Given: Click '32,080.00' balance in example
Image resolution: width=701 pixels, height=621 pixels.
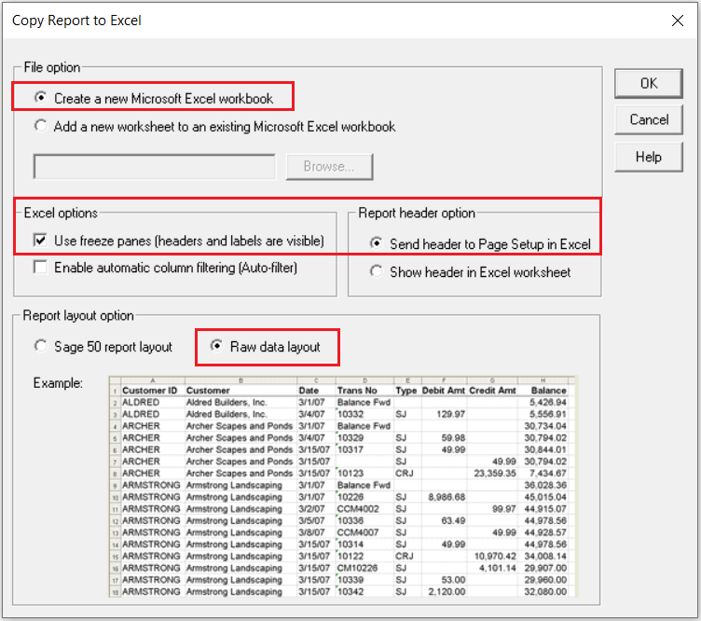Looking at the screenshot, I should pyautogui.click(x=545, y=591).
